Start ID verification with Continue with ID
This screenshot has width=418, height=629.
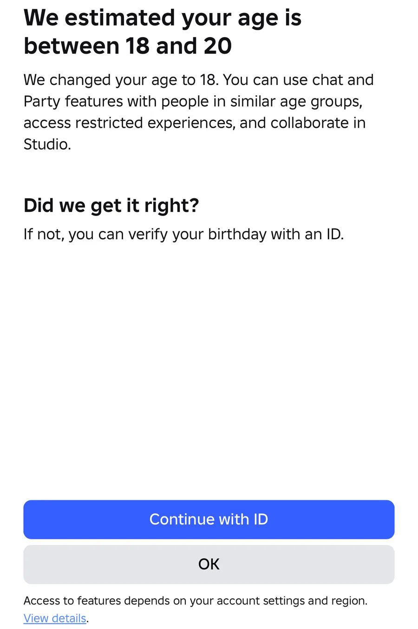209,519
